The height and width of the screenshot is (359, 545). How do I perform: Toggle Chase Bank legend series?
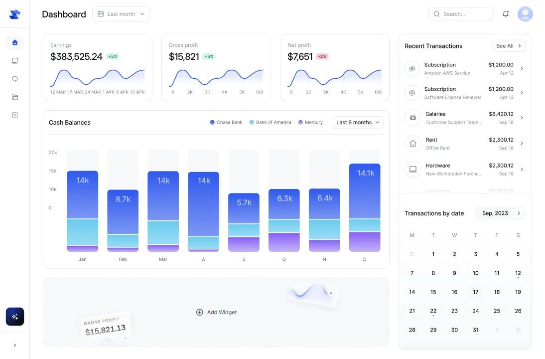(x=226, y=122)
